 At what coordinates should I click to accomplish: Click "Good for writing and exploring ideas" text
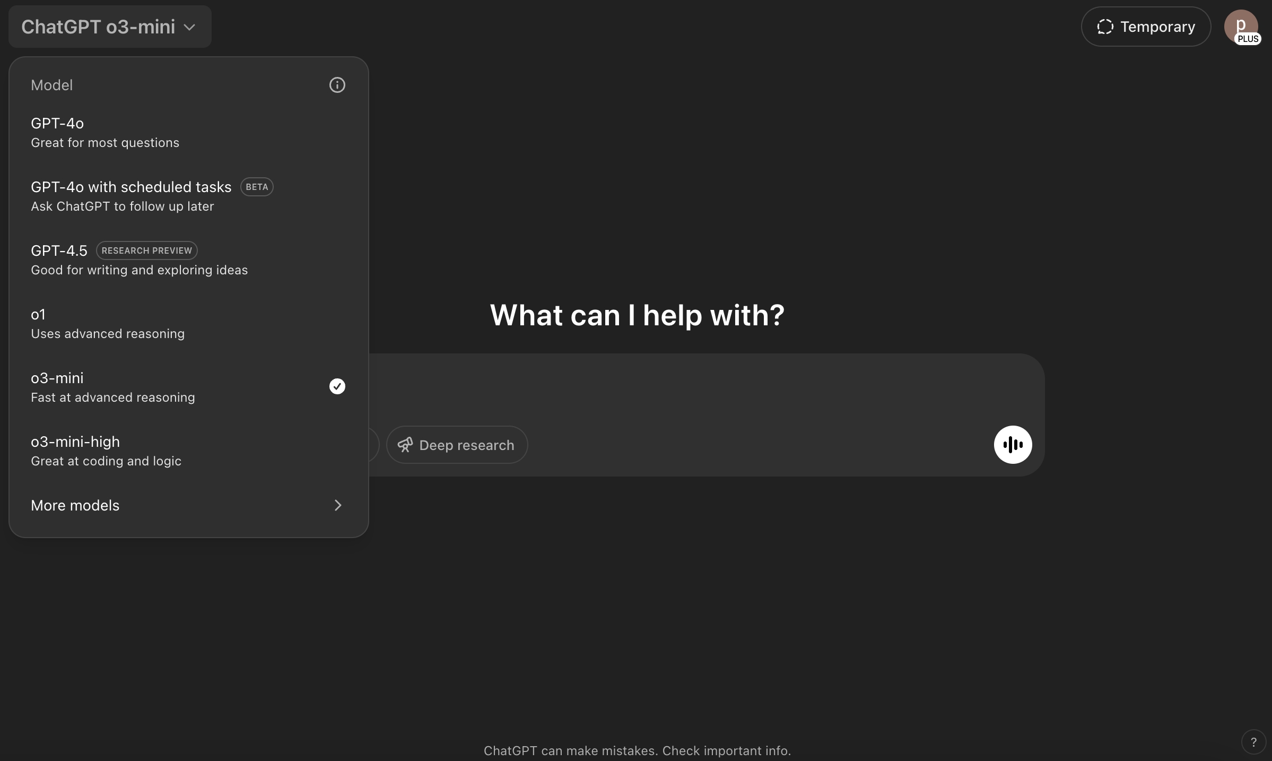(x=140, y=270)
